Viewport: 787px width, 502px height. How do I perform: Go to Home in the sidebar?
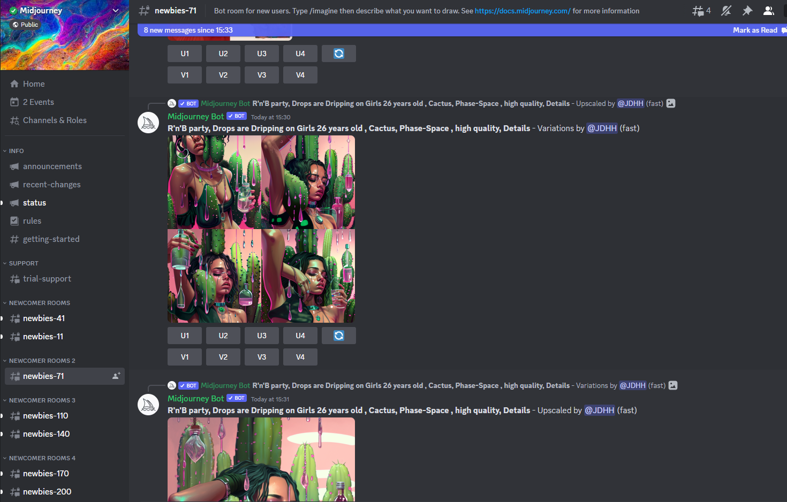coord(65,84)
